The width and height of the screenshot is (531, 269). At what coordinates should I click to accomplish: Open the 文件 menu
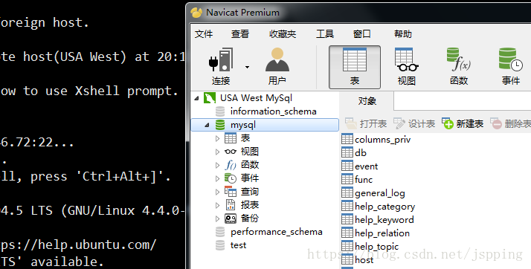coord(204,34)
